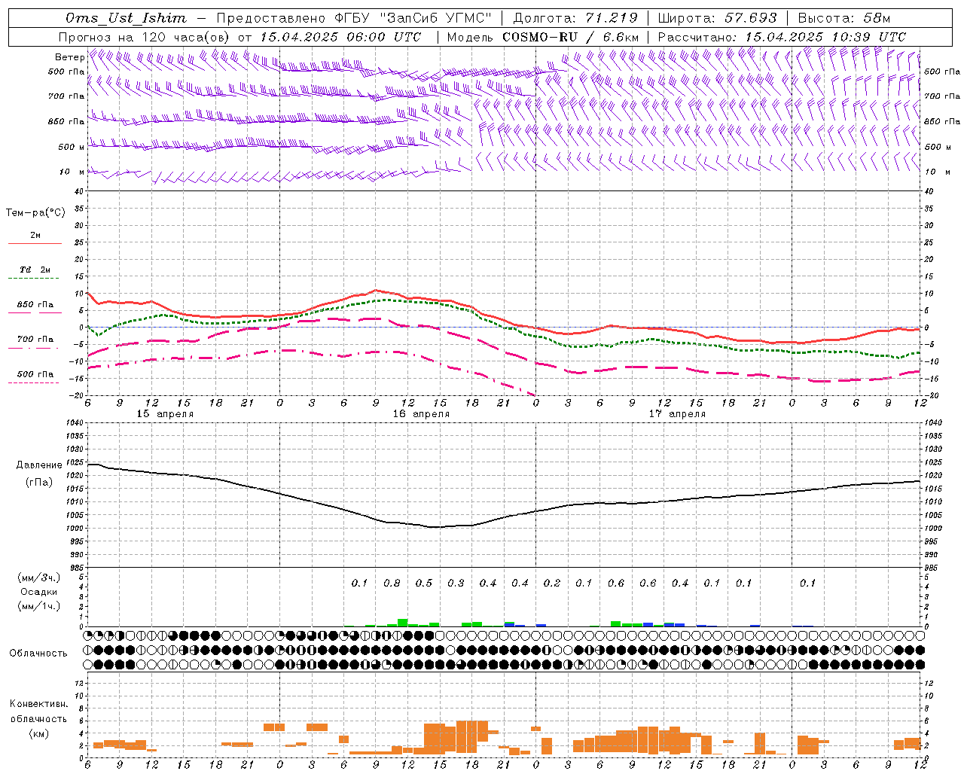Screen dimensions: 964x771
Task: Click the station name Oms_Ust_Ishim
Action: 126,18
